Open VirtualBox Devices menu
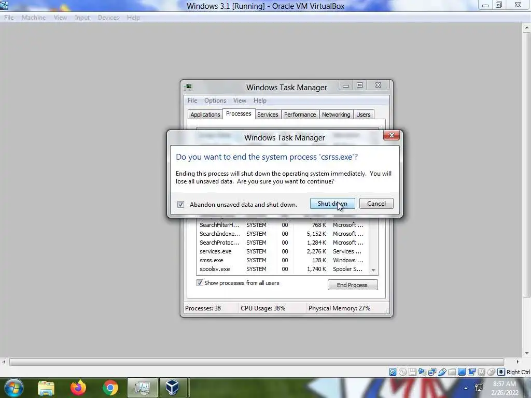 click(x=108, y=18)
